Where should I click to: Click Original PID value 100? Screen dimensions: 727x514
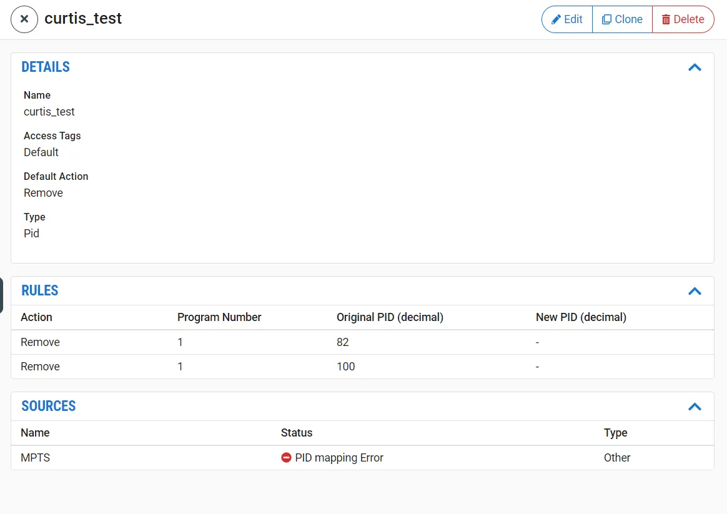346,367
